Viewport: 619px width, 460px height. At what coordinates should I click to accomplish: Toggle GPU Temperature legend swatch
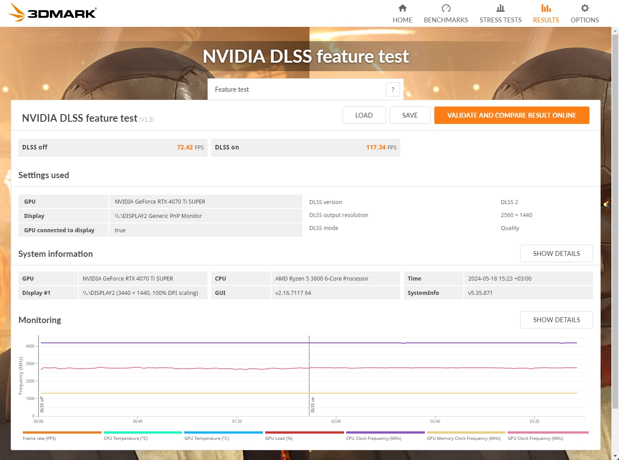[224, 432]
